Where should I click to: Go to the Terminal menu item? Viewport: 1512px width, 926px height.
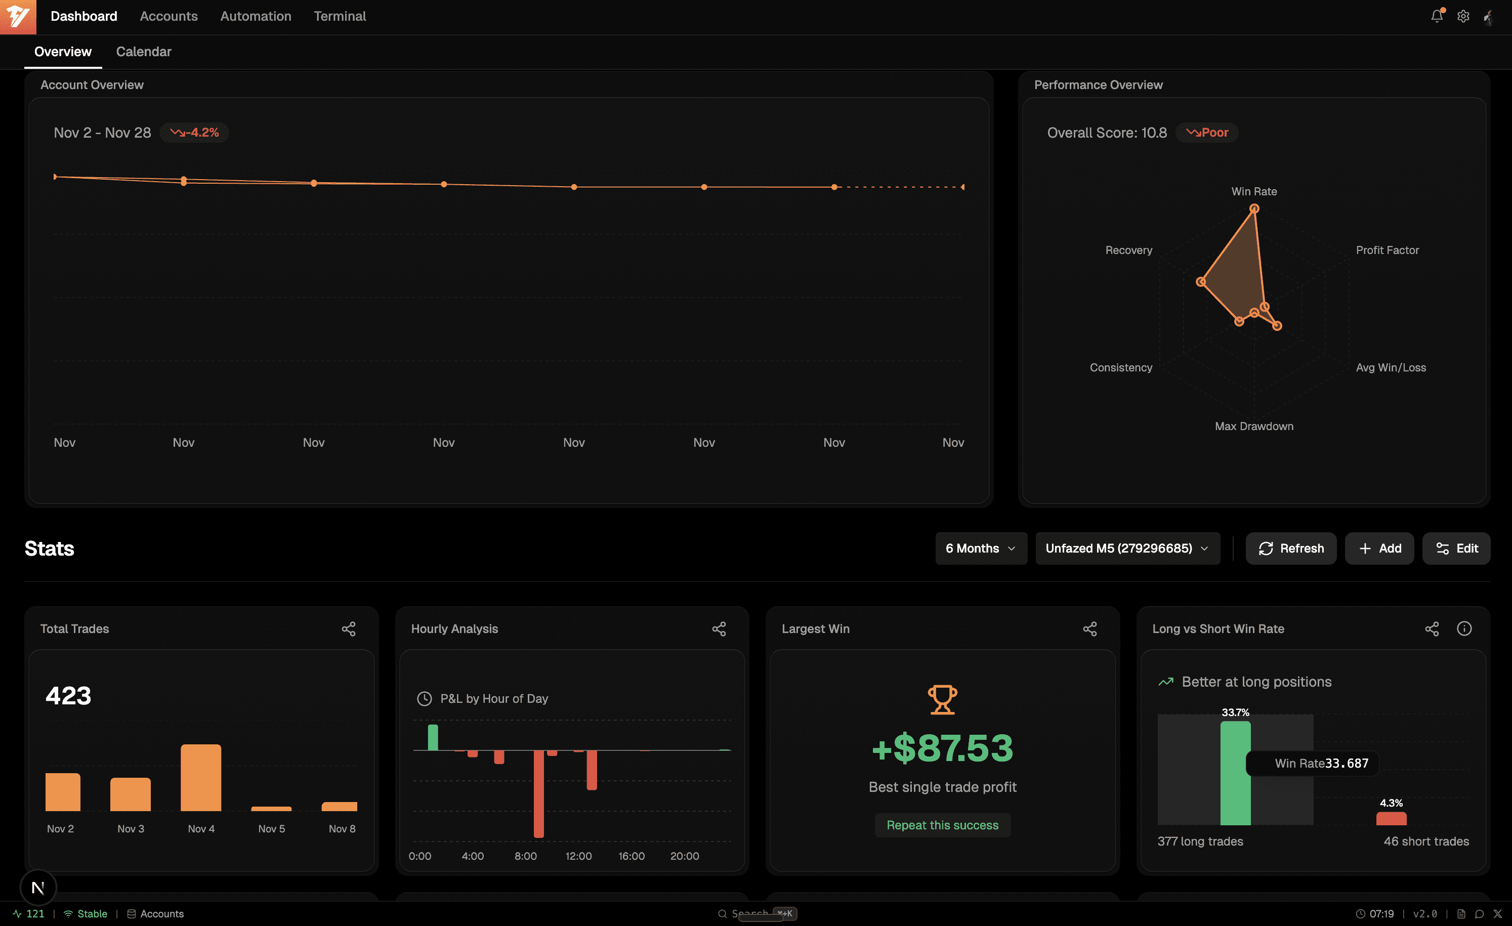tap(340, 17)
